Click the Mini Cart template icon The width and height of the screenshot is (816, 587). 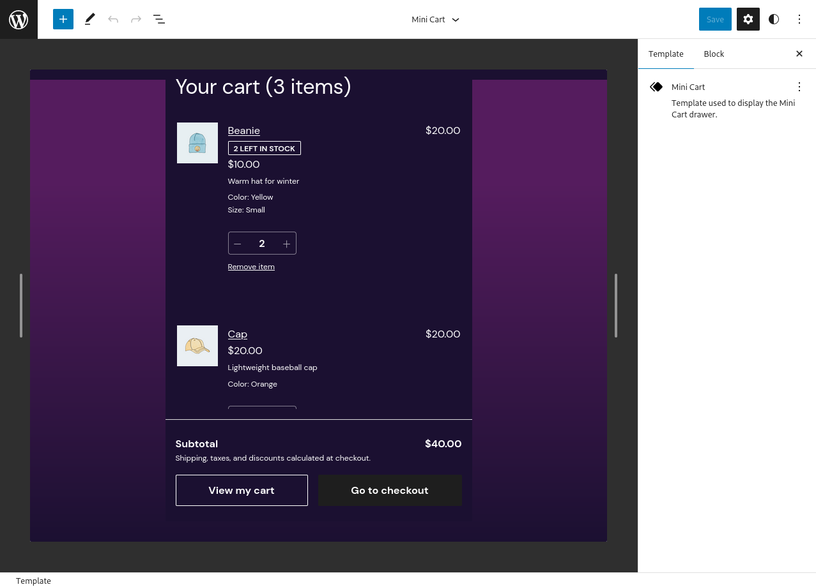click(x=656, y=87)
